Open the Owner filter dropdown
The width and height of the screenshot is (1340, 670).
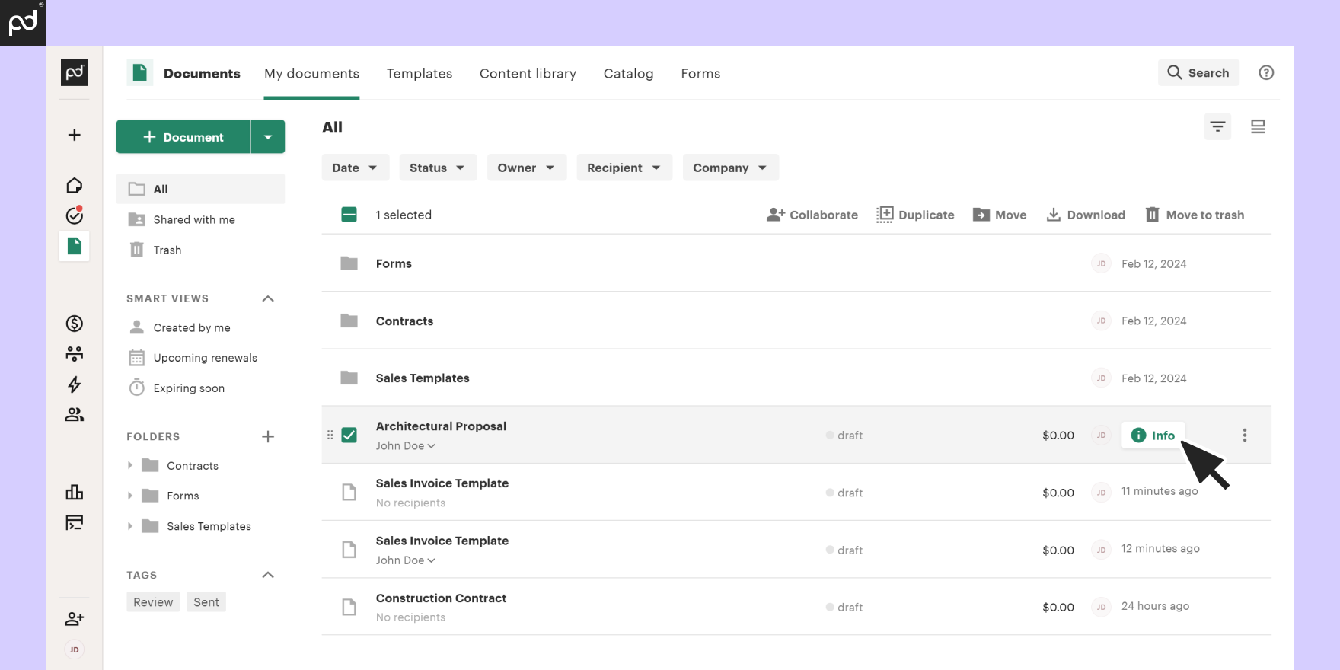(527, 167)
